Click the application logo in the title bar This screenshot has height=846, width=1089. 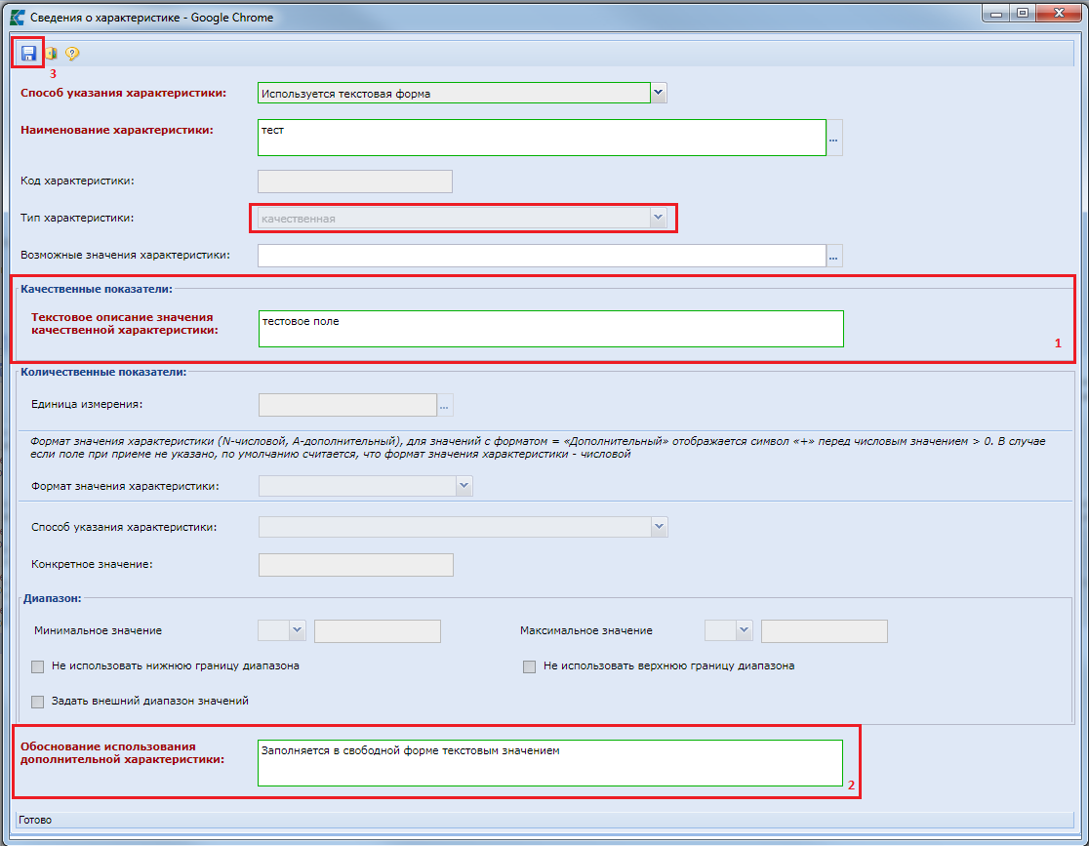tap(17, 17)
